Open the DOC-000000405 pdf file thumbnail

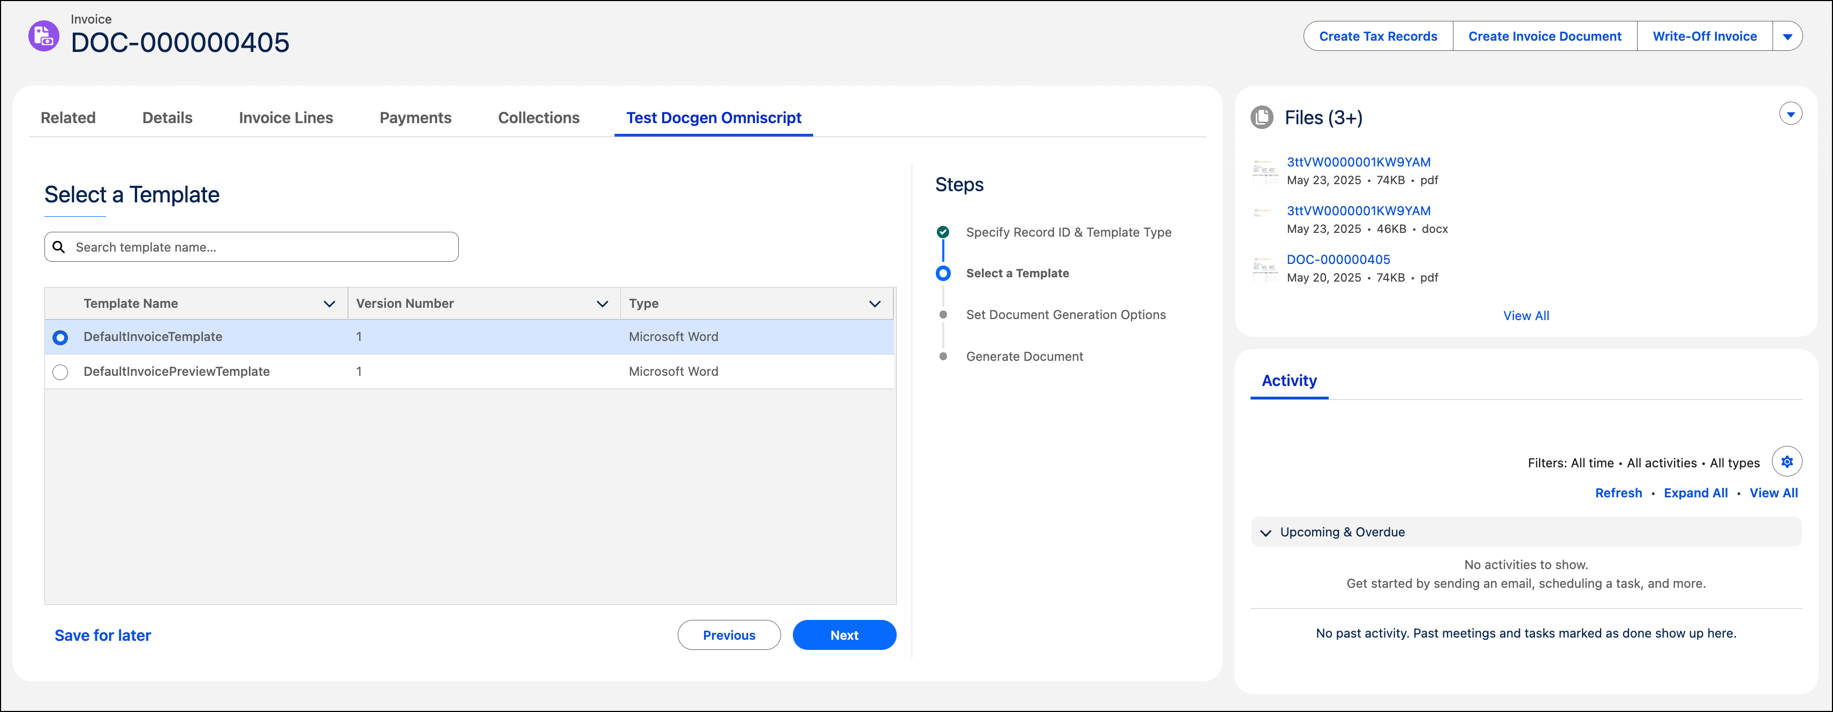click(x=1264, y=269)
